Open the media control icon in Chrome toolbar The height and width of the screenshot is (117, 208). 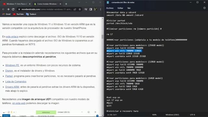[x=86, y=9]
